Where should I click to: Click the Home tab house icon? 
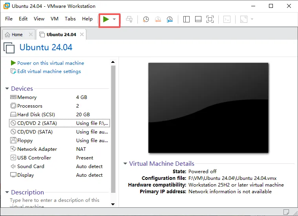(7, 35)
